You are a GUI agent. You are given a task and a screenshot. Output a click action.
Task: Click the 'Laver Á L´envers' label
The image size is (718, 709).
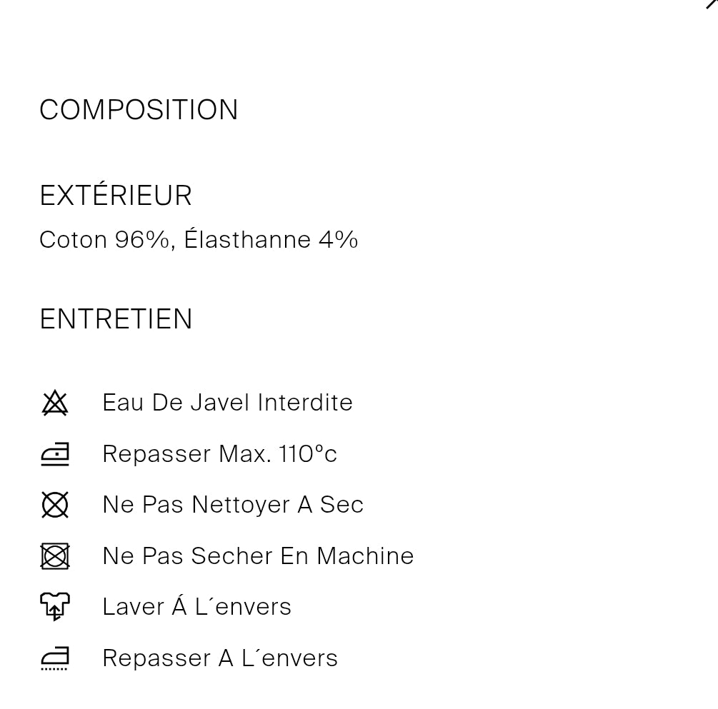[196, 607]
